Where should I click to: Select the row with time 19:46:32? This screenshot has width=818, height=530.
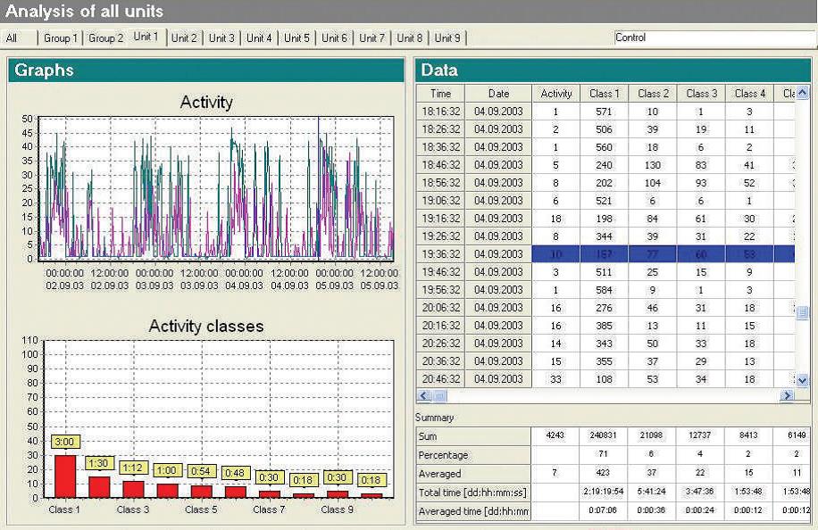[x=441, y=271]
